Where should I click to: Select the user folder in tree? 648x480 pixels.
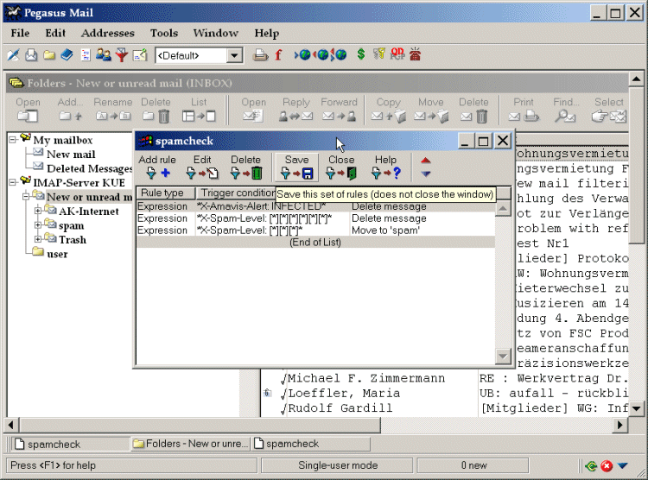57,254
